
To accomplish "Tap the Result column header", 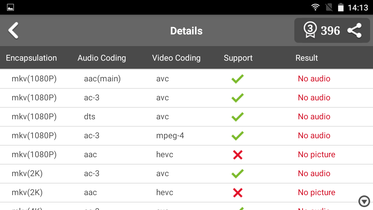I will 307,58.
